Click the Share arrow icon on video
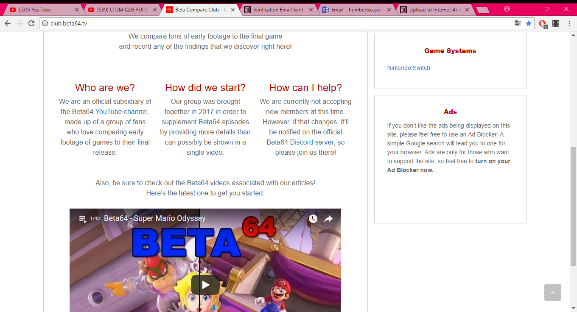Image resolution: width=577 pixels, height=312 pixels. (328, 219)
